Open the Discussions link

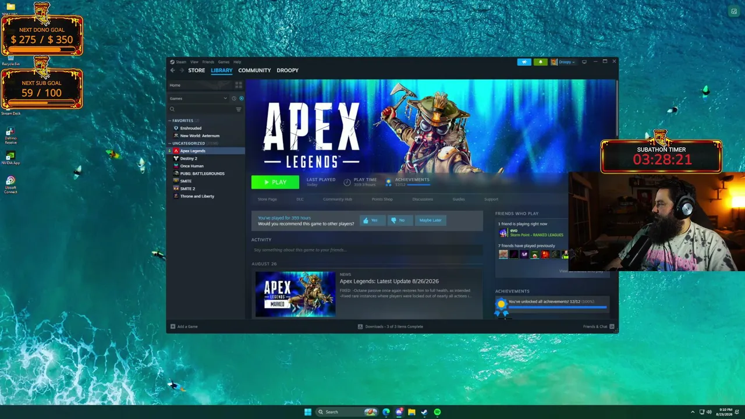pyautogui.click(x=423, y=199)
